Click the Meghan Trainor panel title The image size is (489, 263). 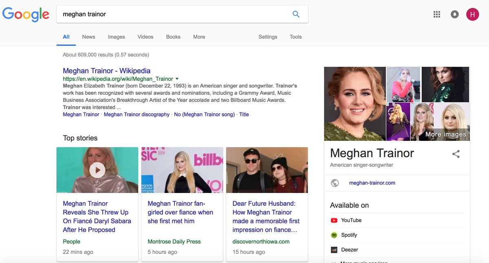[372, 153]
